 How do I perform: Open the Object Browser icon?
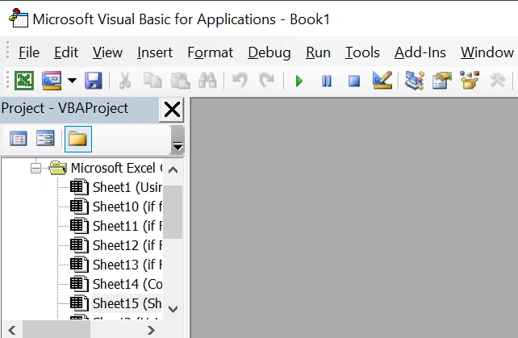pyautogui.click(x=469, y=81)
